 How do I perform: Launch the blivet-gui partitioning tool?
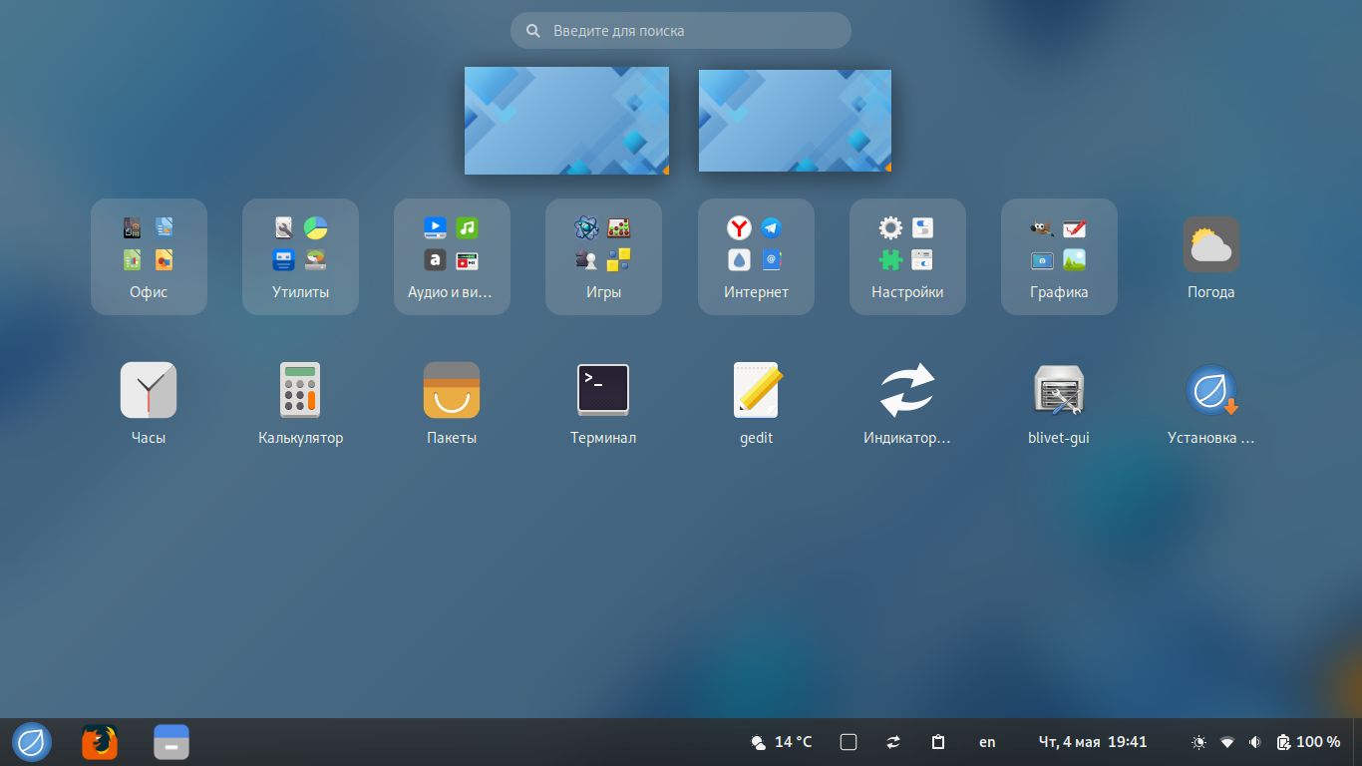(1059, 390)
